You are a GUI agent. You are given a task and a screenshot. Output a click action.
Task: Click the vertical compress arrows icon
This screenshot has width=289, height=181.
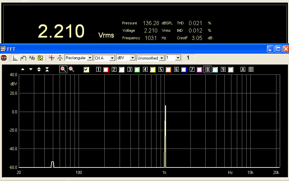pos(47,69)
